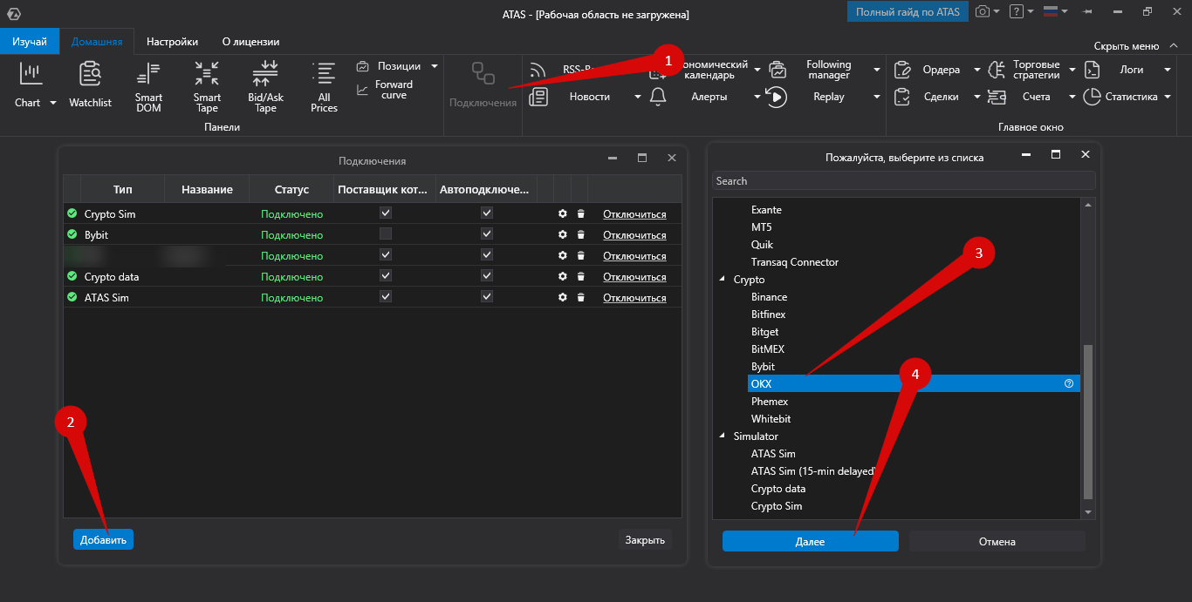Click the Статистика pie chart icon
Image resolution: width=1192 pixels, height=602 pixels.
coord(1092,97)
